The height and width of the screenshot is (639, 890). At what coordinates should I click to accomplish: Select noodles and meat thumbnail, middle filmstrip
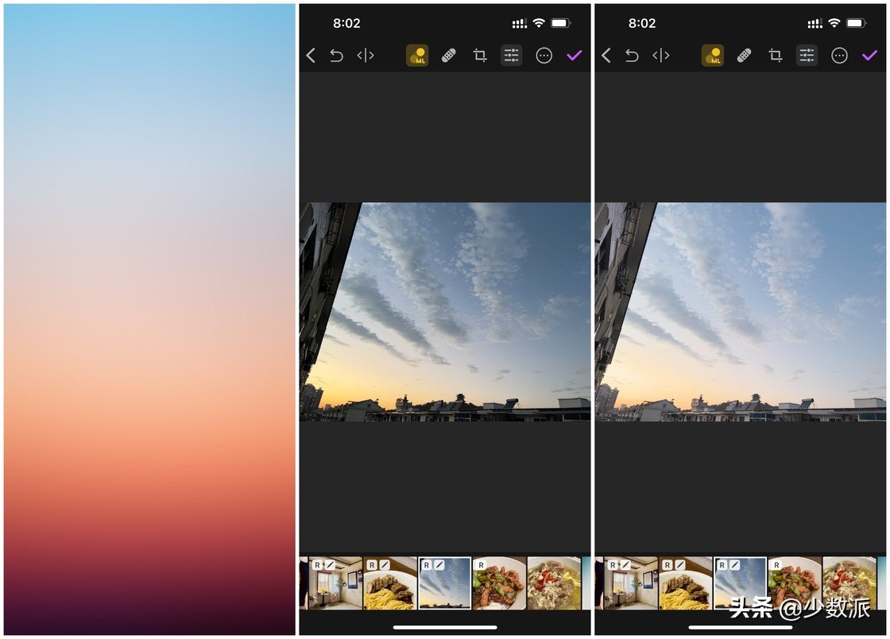(x=390, y=583)
